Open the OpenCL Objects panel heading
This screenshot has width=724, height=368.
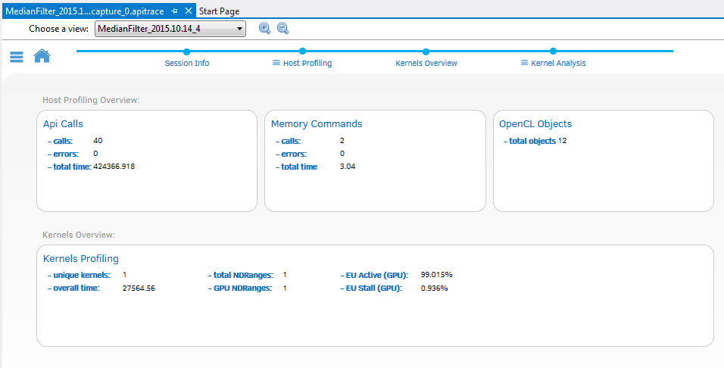pos(535,123)
